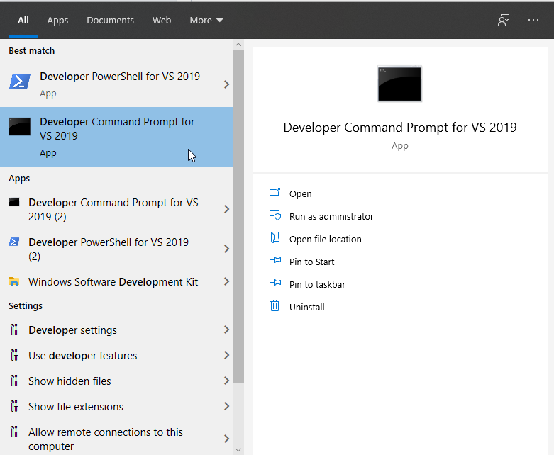554x455 pixels.
Task: Click the scrollbar down arrow
Action: tap(238, 450)
